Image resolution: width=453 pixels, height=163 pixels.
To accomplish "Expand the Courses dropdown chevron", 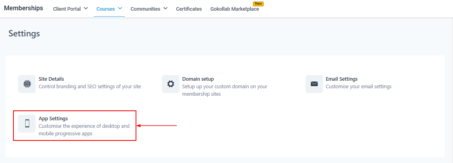I will 120,8.
